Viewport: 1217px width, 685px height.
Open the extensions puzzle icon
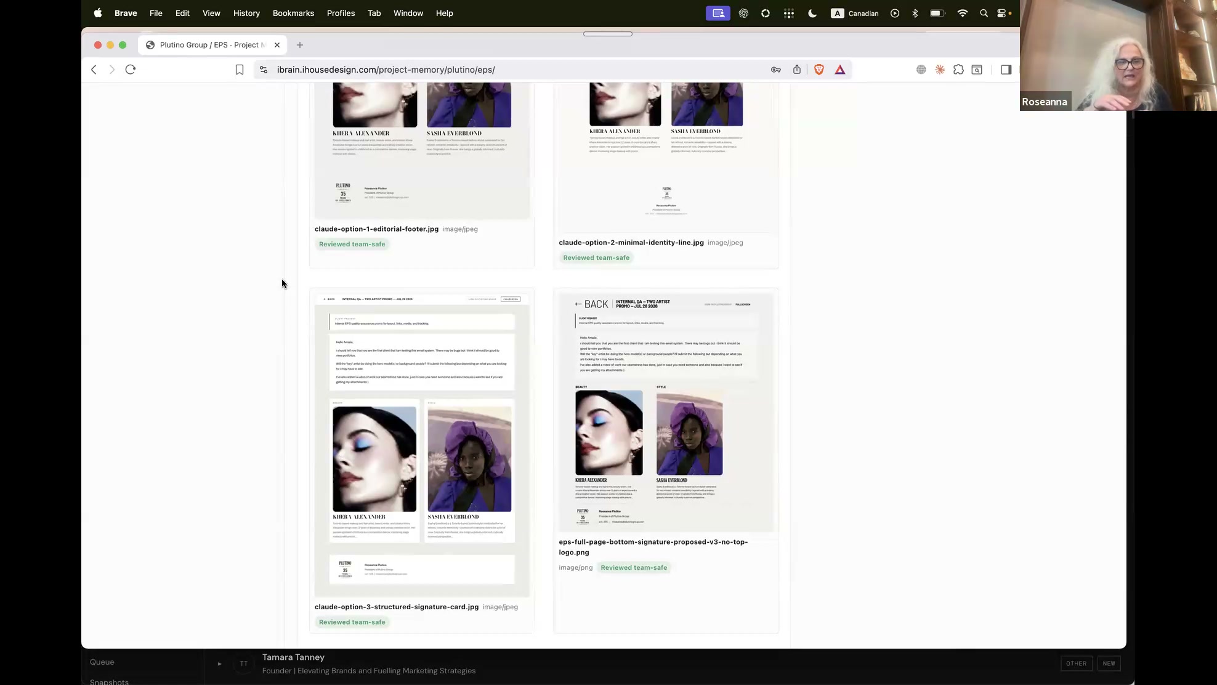tap(958, 70)
